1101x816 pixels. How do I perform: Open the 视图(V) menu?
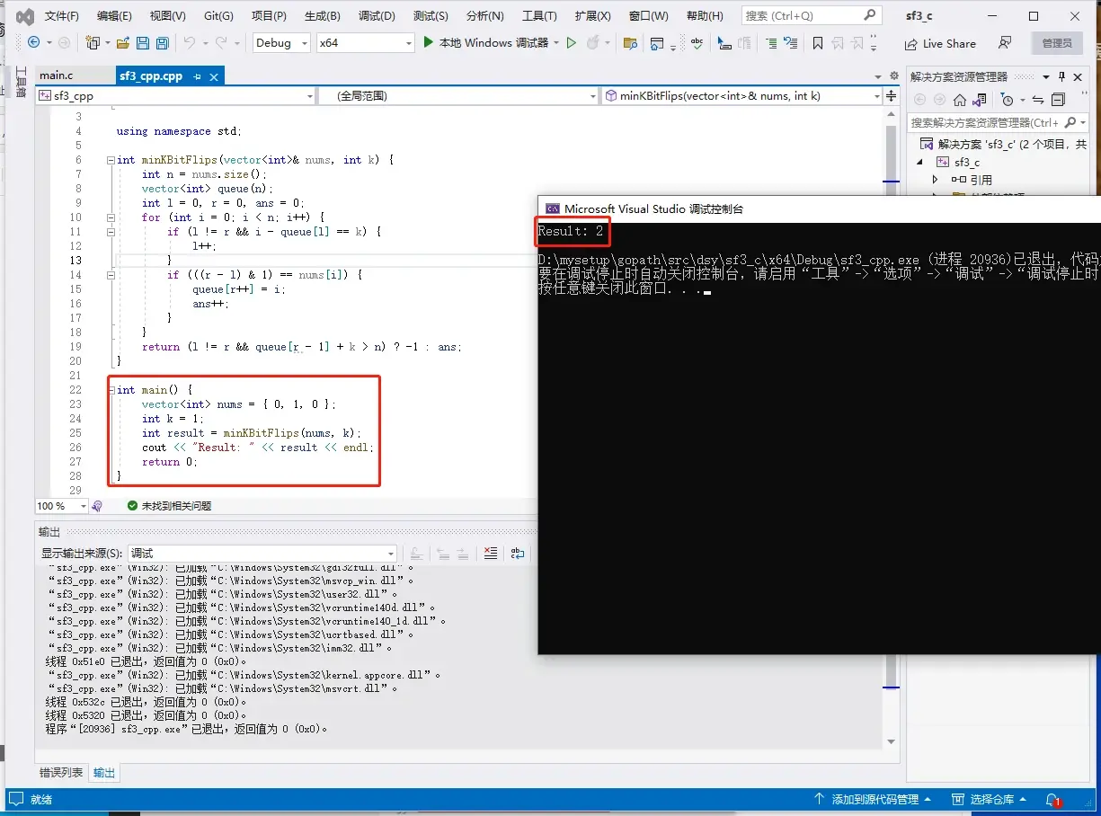168,16
